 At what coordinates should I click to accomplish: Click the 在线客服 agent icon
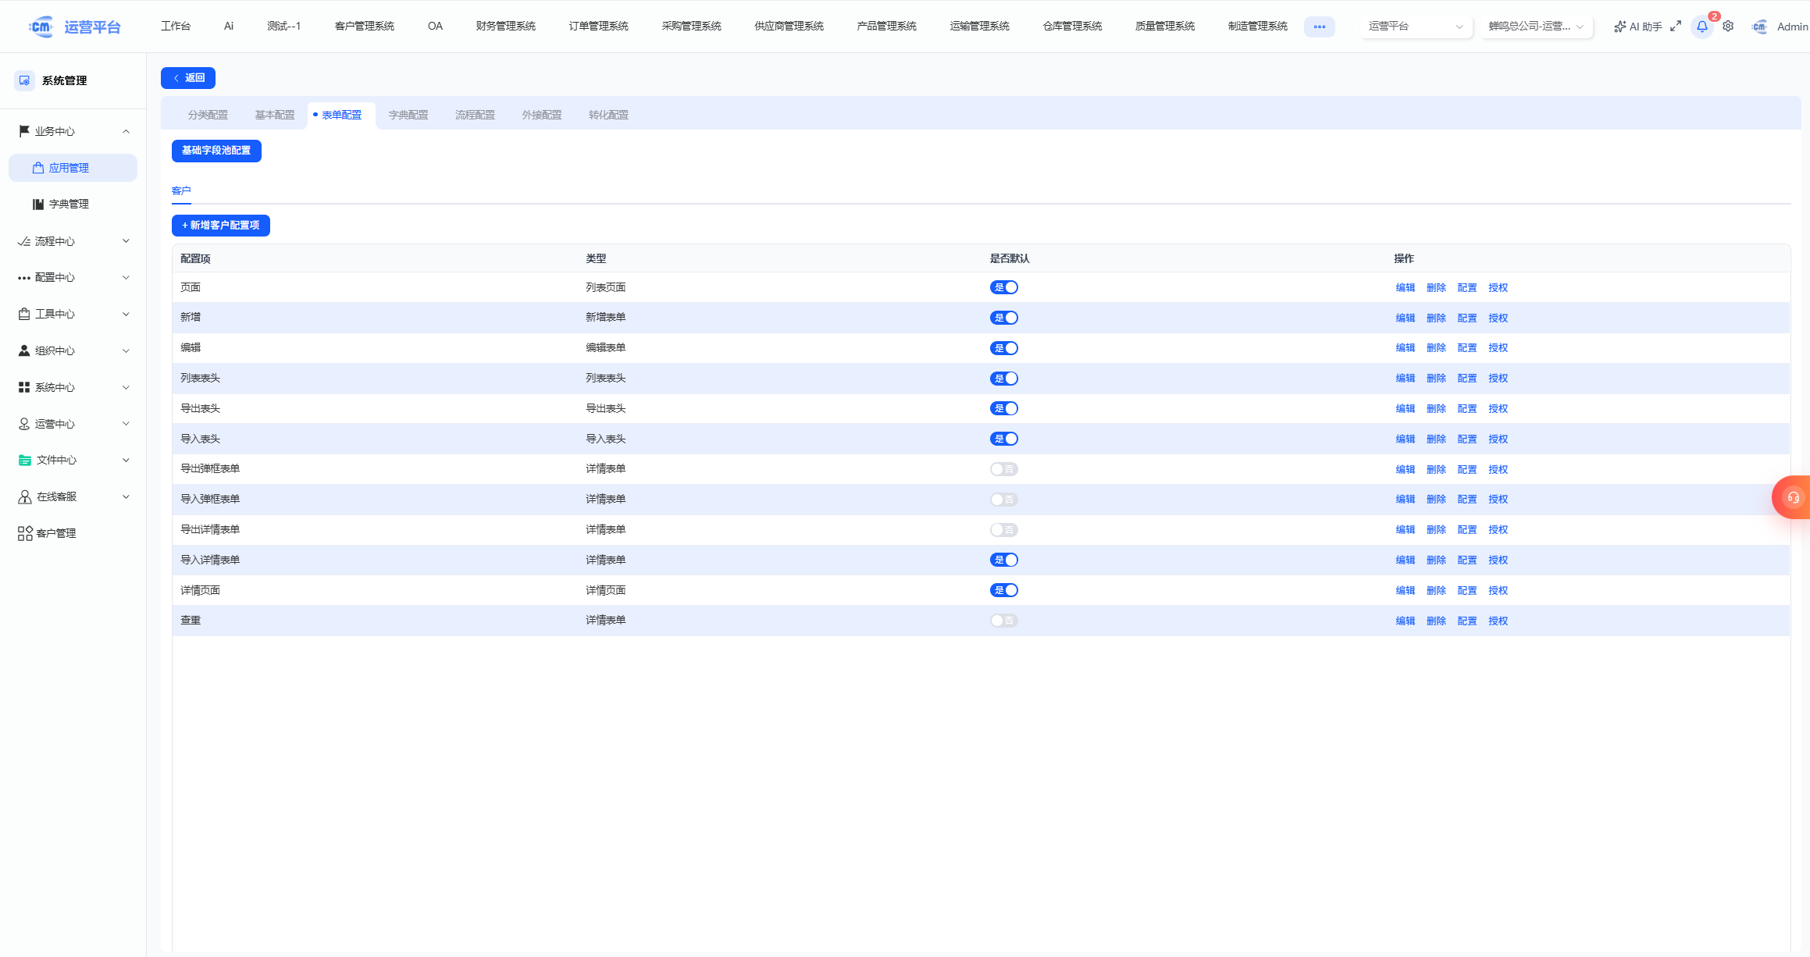tap(25, 496)
